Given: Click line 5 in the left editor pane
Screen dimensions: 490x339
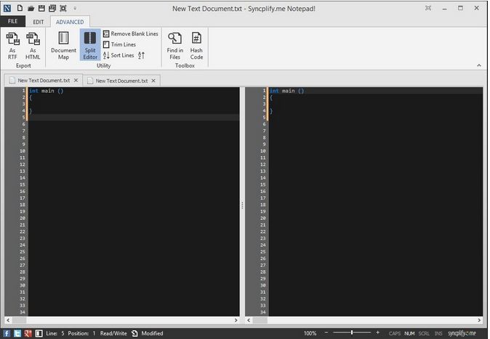Looking at the screenshot, I should click(134, 118).
